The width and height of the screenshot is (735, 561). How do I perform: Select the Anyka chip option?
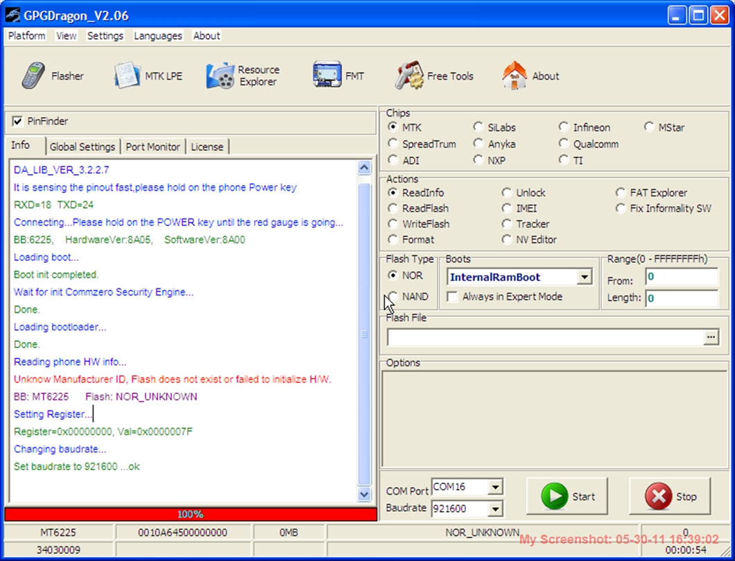(478, 144)
